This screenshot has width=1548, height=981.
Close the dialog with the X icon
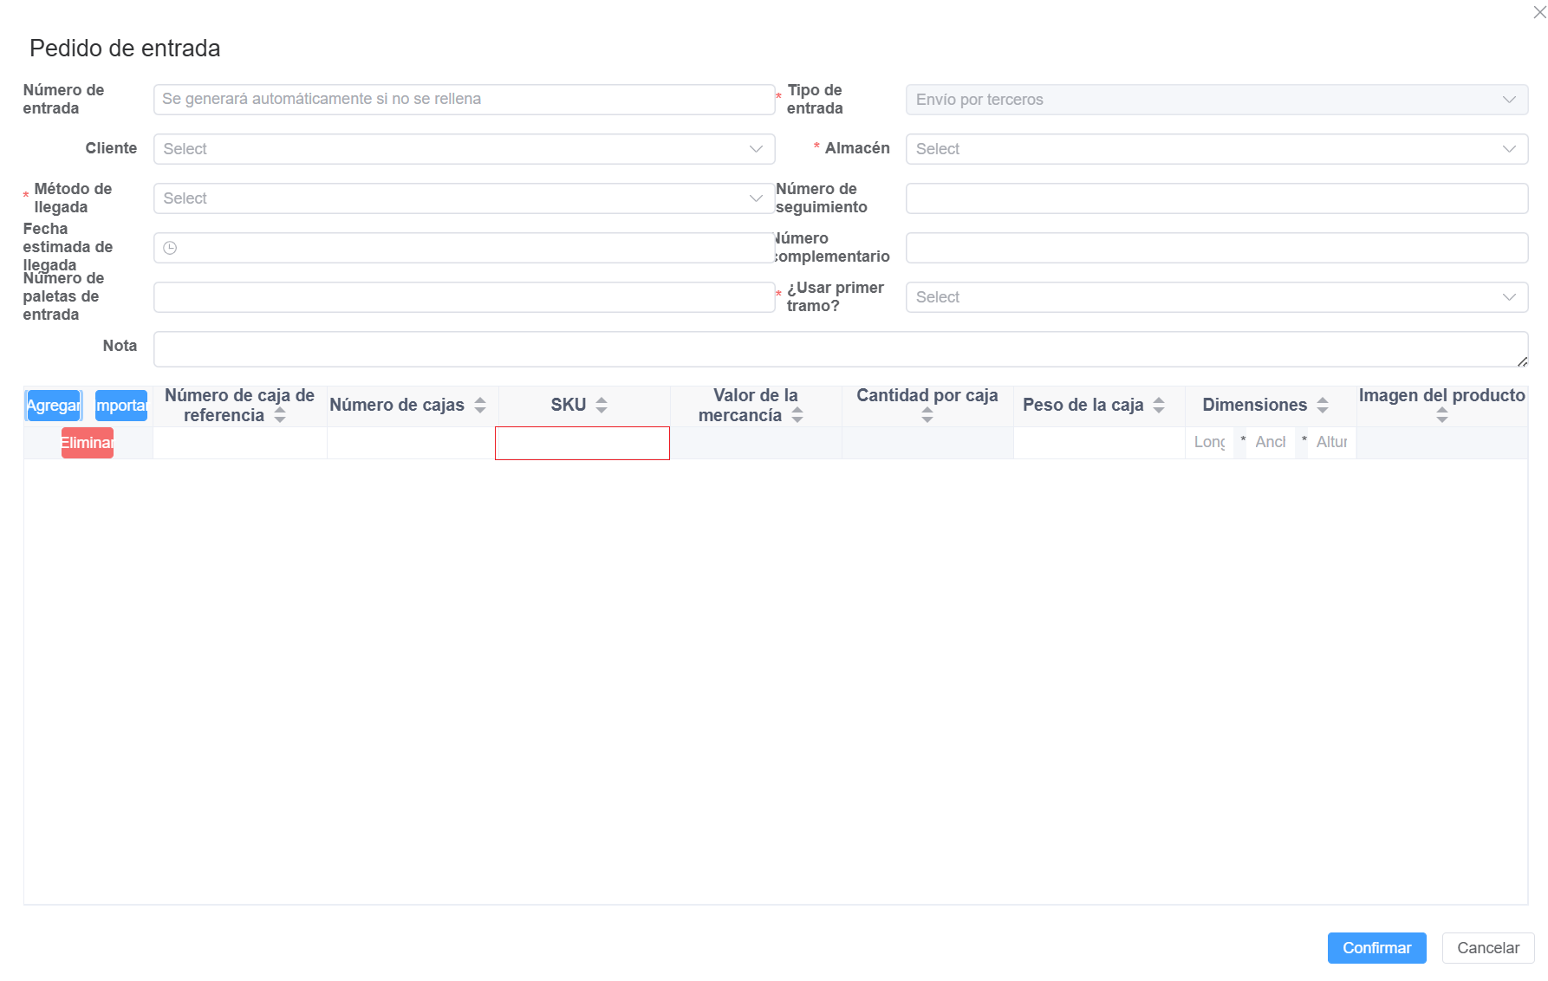[x=1539, y=12]
